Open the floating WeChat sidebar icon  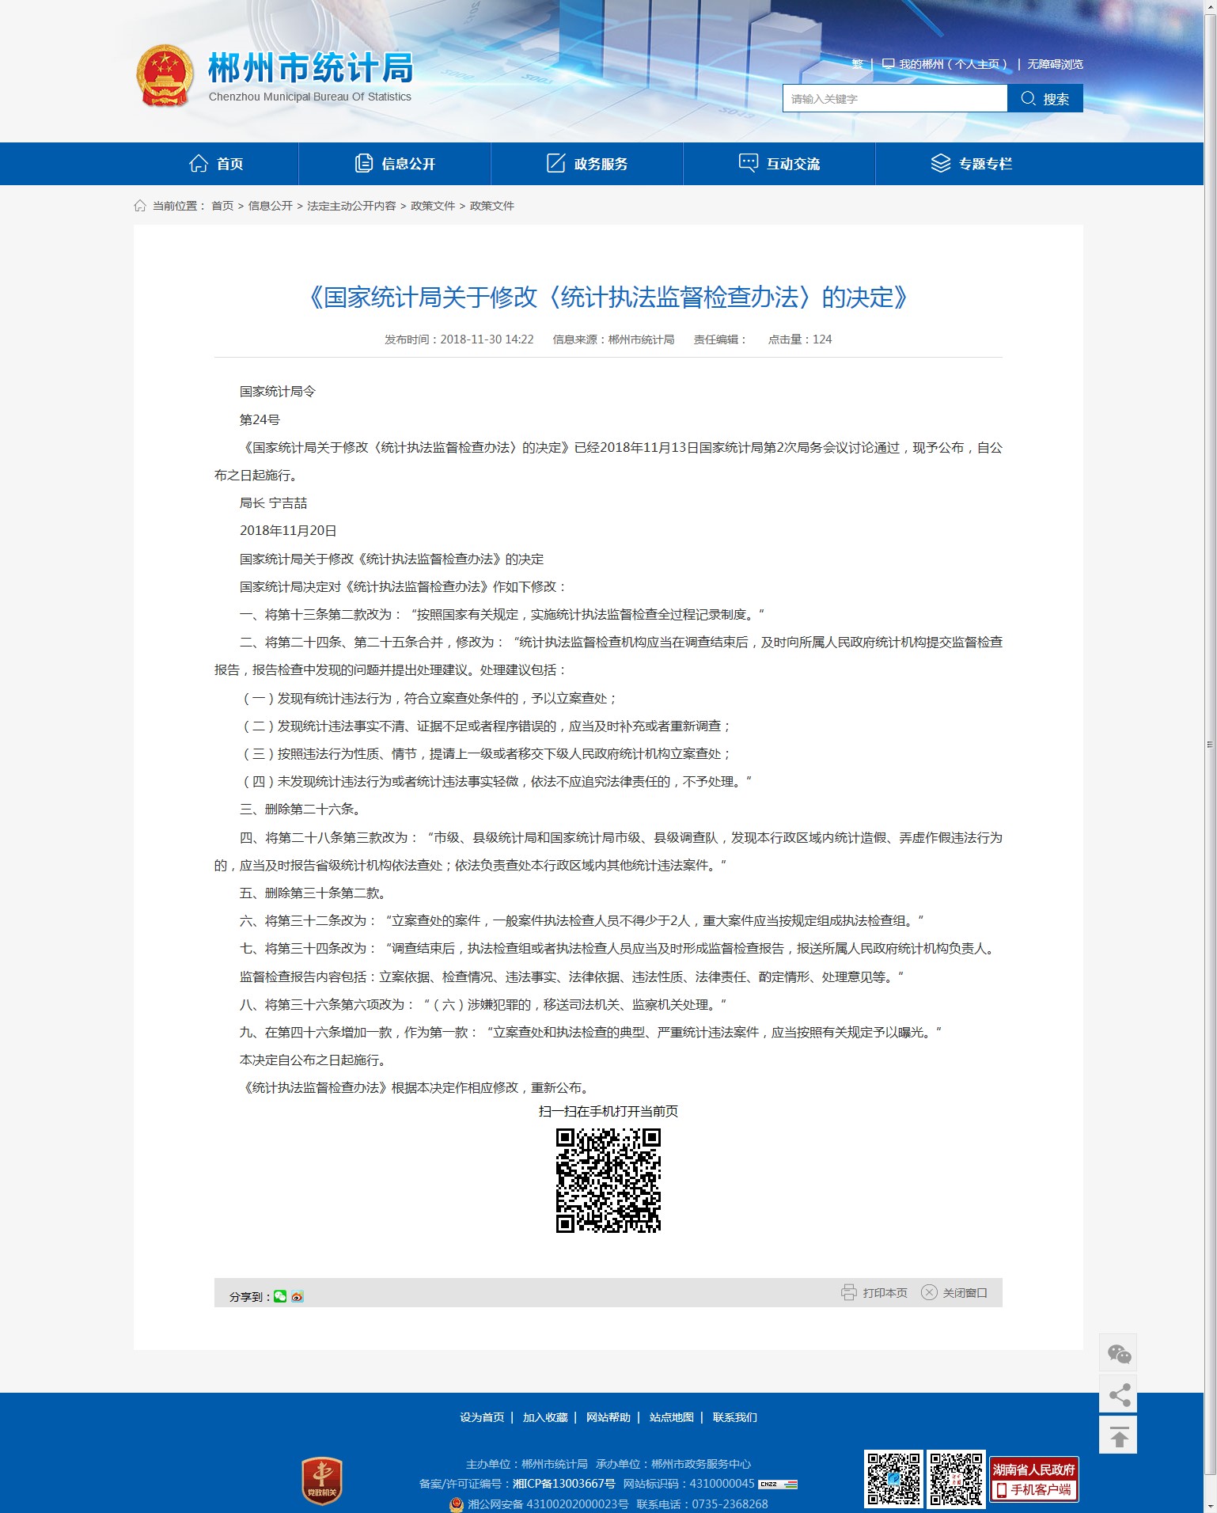1118,1352
